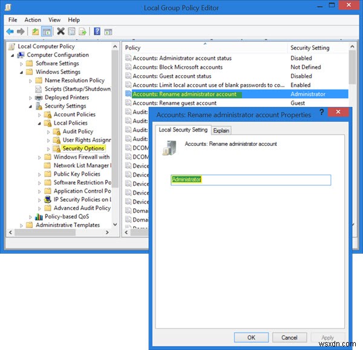Image resolution: width=363 pixels, height=350 pixels.
Task: Select Accounts: Limit local account blank passwords policy
Action: [x=208, y=85]
